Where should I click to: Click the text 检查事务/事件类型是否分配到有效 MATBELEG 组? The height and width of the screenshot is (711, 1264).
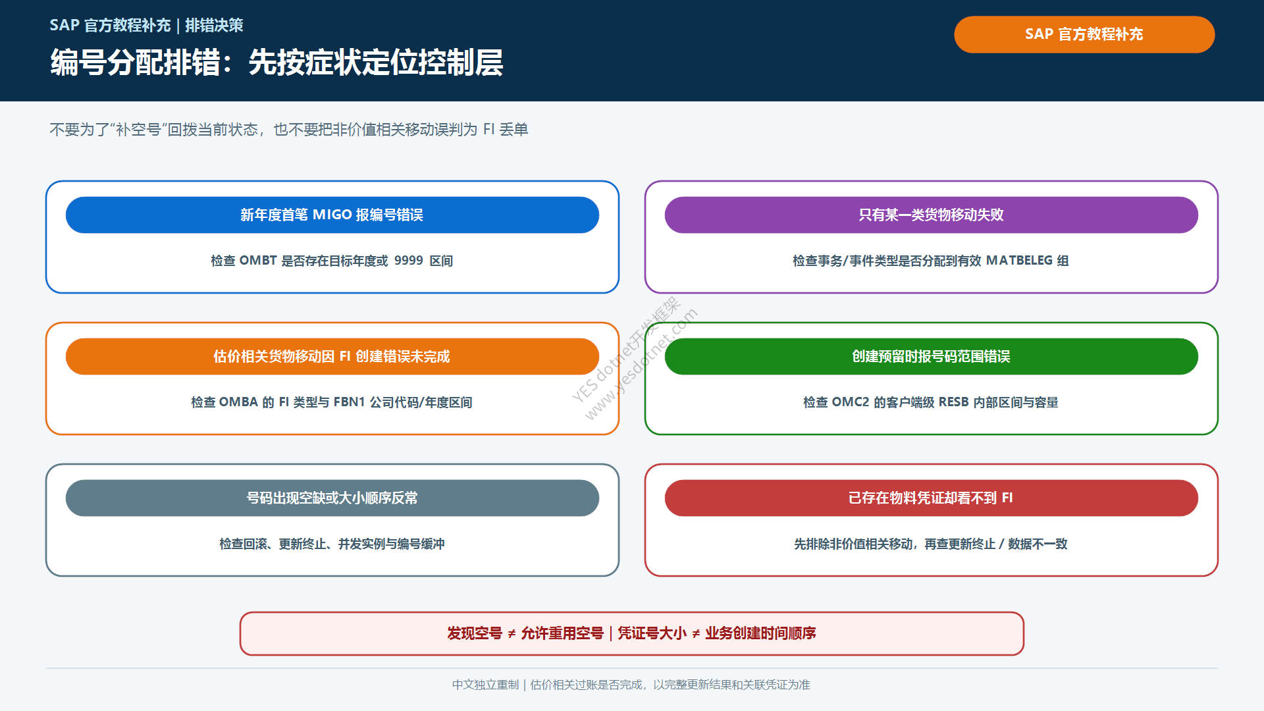pyautogui.click(x=931, y=261)
